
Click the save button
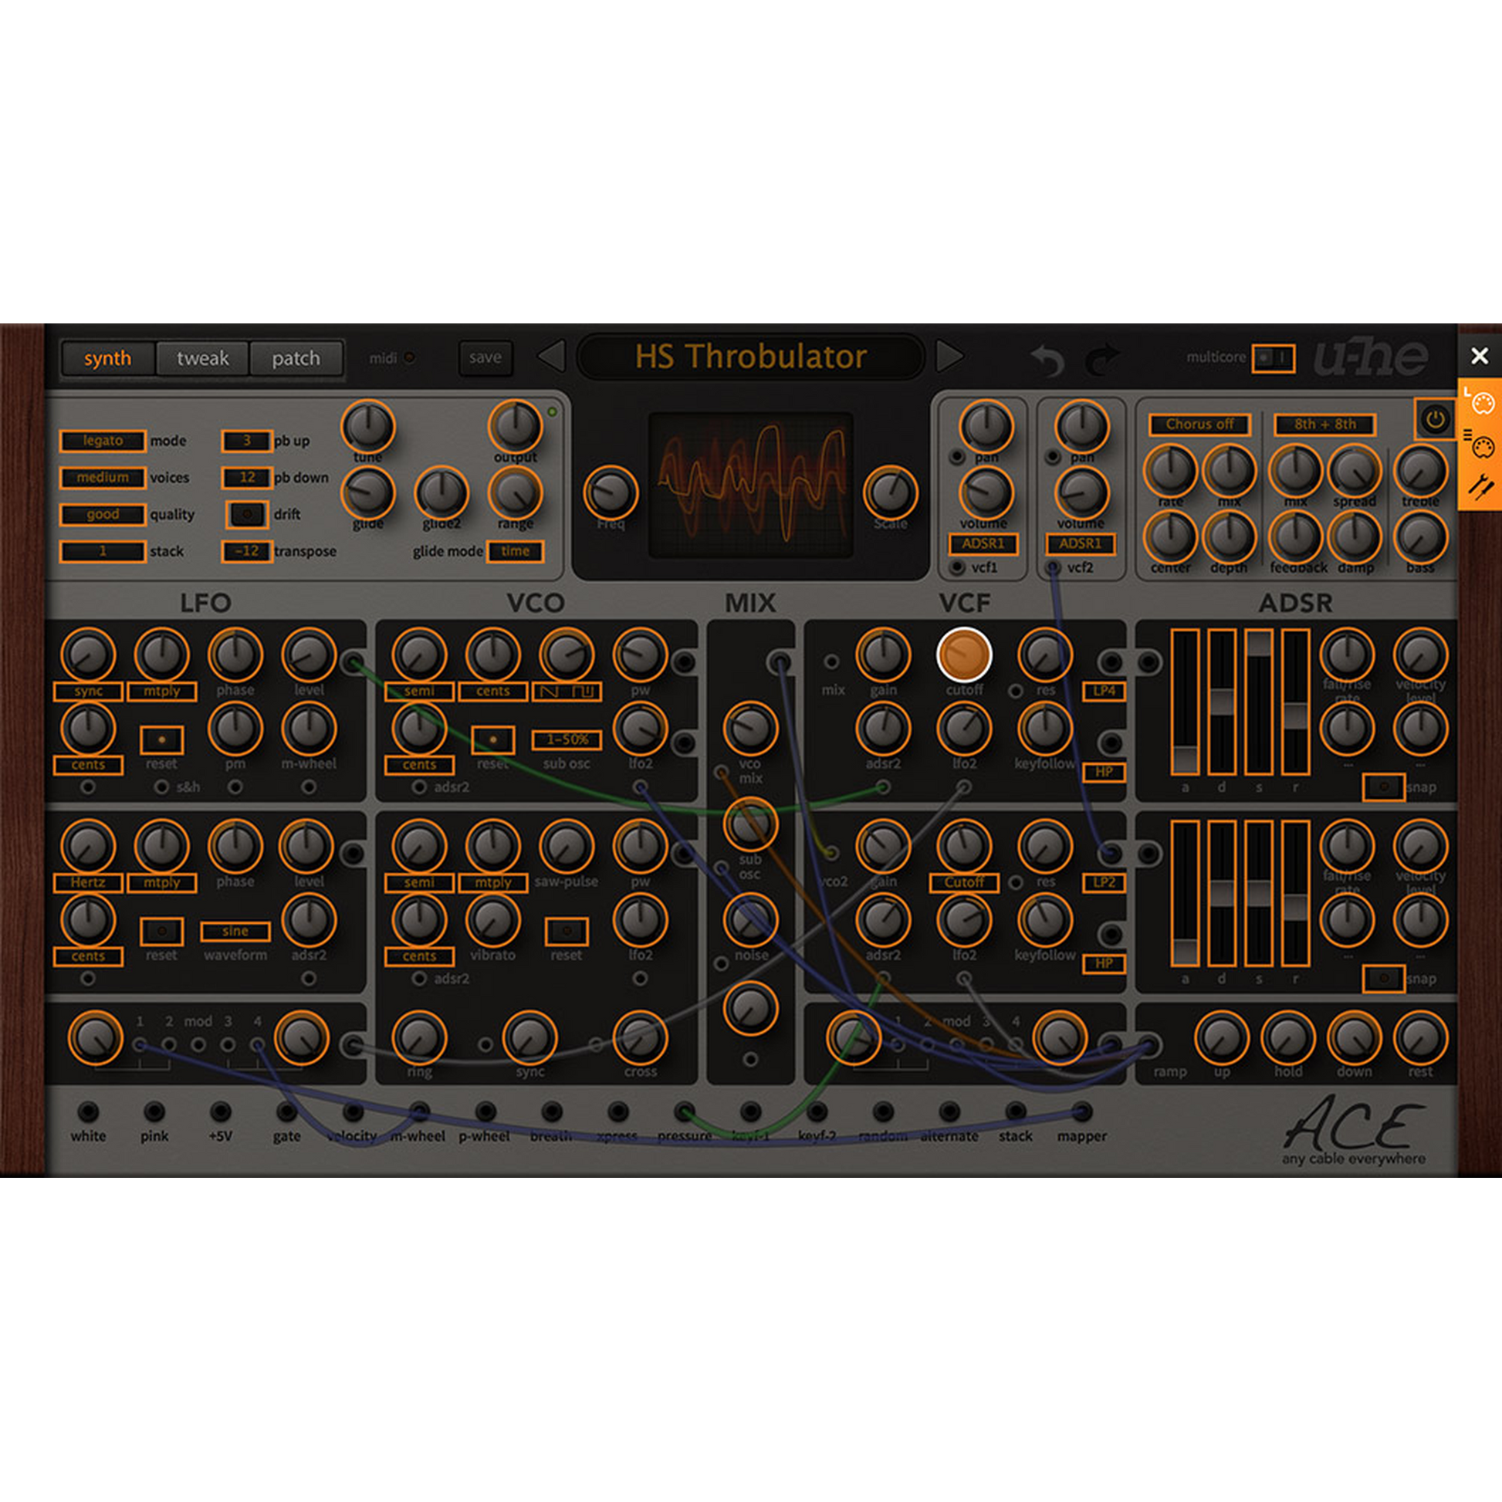pyautogui.click(x=485, y=357)
